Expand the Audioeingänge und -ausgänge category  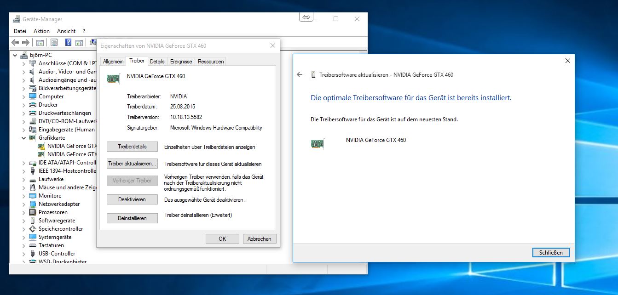tap(24, 80)
